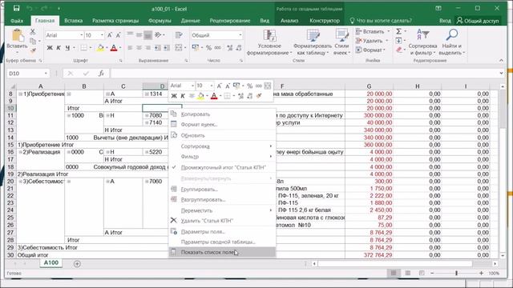Screen dimensions: 513x288
Task: Expand the formula bar
Action: [x=502, y=74]
